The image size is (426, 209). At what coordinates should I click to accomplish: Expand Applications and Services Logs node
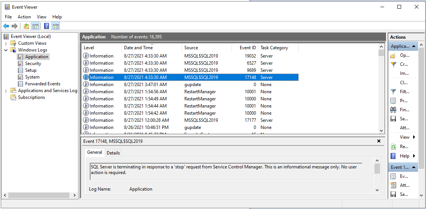(x=6, y=91)
